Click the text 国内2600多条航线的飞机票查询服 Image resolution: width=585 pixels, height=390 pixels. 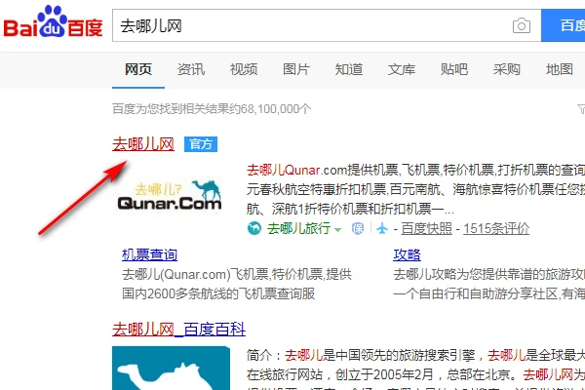[218, 293]
